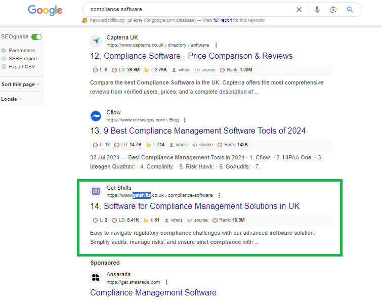382x300 pixels.
Task: Open whois link in Get Shifts row
Action: point(174,220)
